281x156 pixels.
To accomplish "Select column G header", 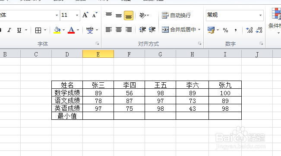I will (160, 54).
